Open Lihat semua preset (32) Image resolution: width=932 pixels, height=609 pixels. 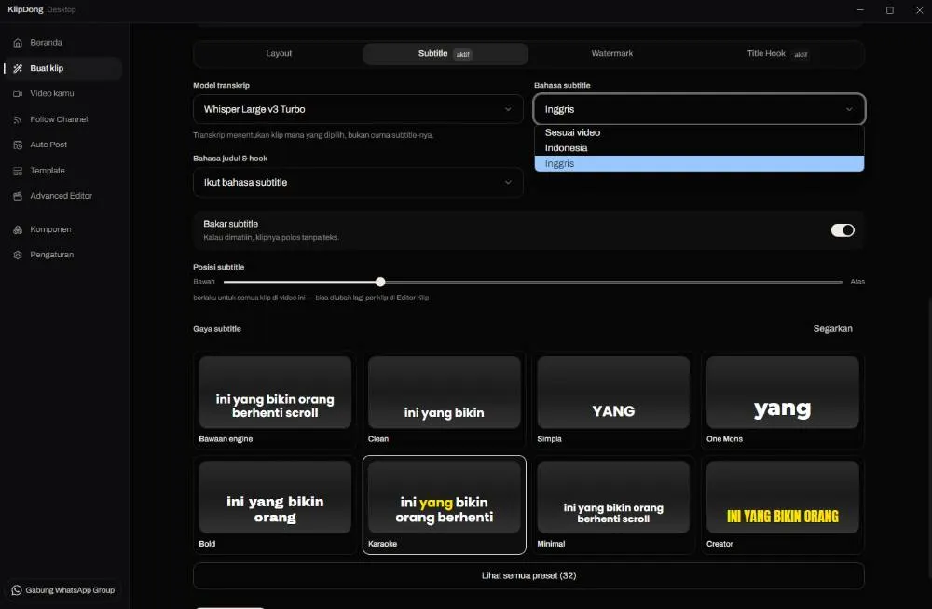[x=528, y=575]
